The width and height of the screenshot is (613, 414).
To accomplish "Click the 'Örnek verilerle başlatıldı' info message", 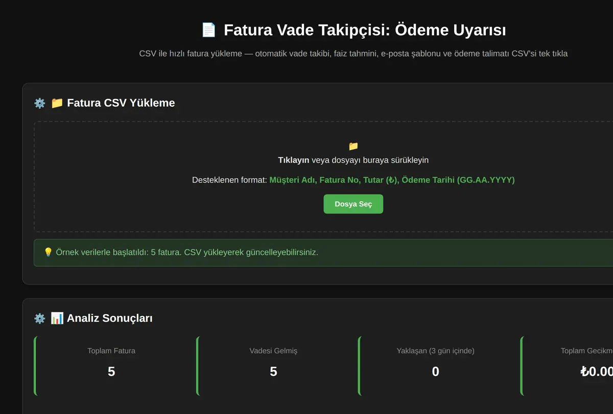I will 186,252.
